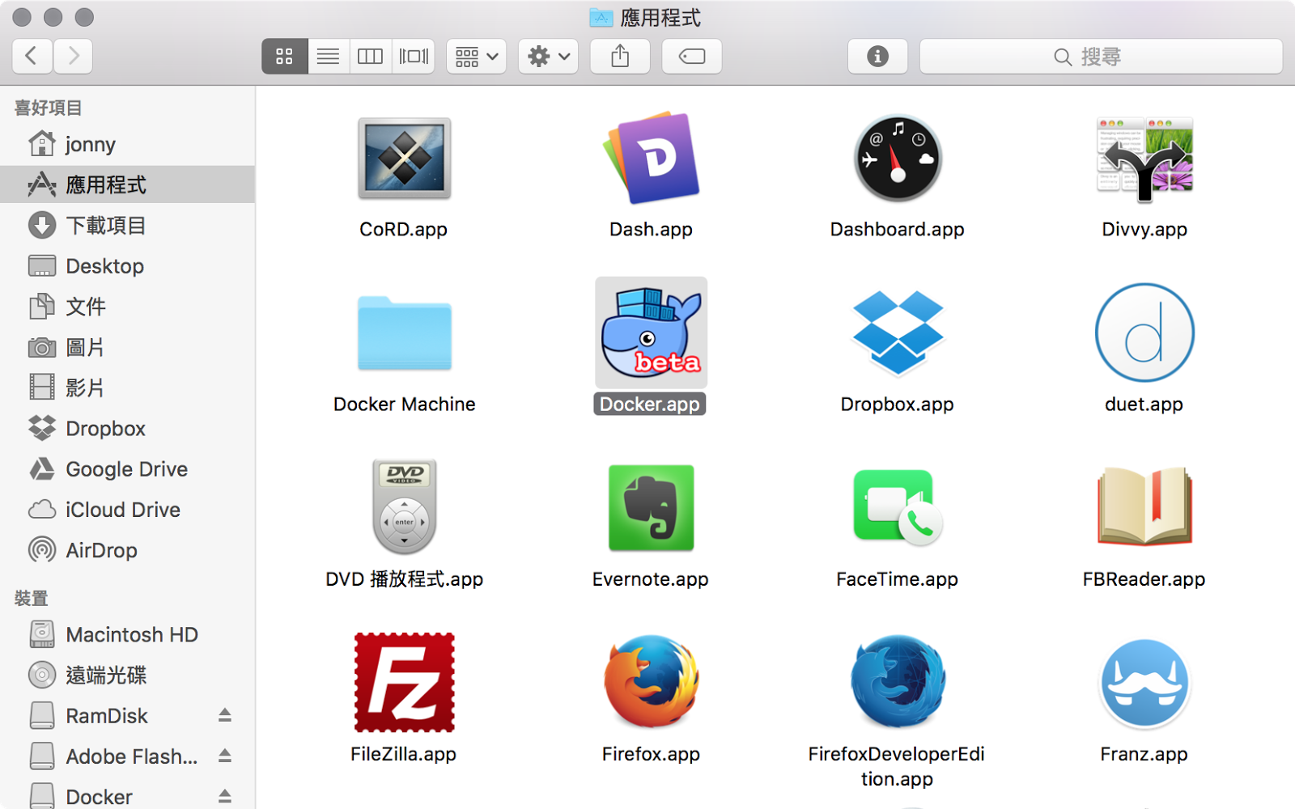
Task: Select the Evernote.app elephant icon
Action: 652,508
